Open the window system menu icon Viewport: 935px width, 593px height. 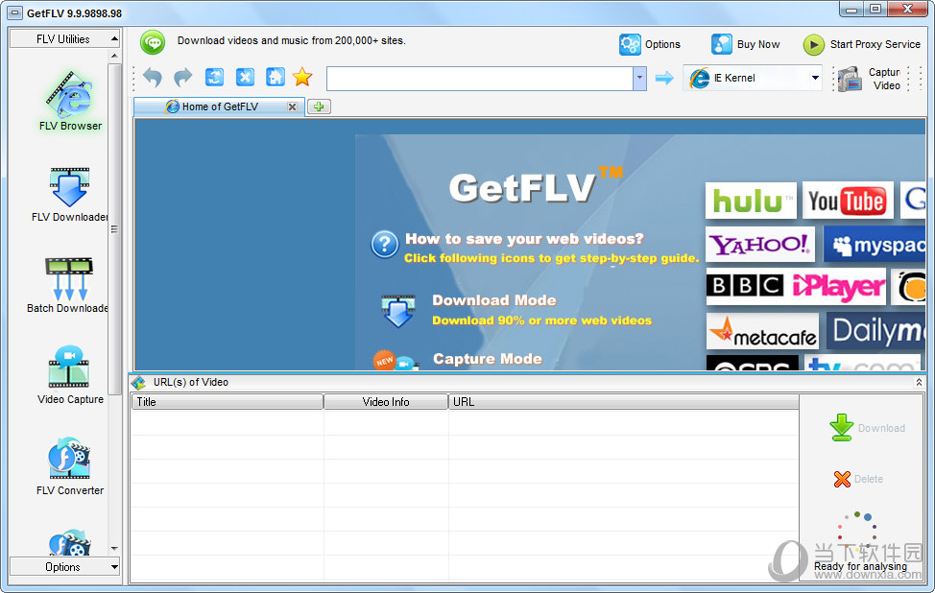point(15,13)
